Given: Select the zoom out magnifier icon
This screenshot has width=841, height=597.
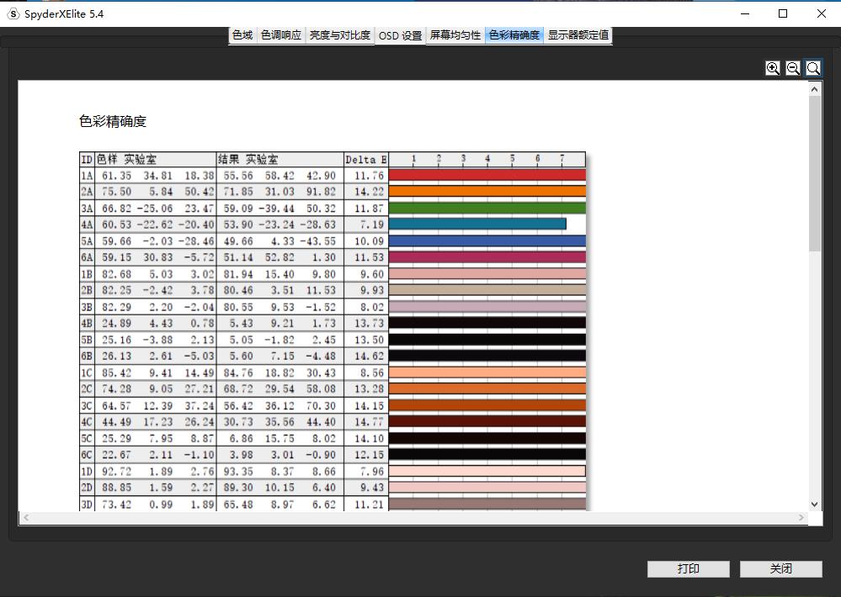Looking at the screenshot, I should pyautogui.click(x=792, y=68).
